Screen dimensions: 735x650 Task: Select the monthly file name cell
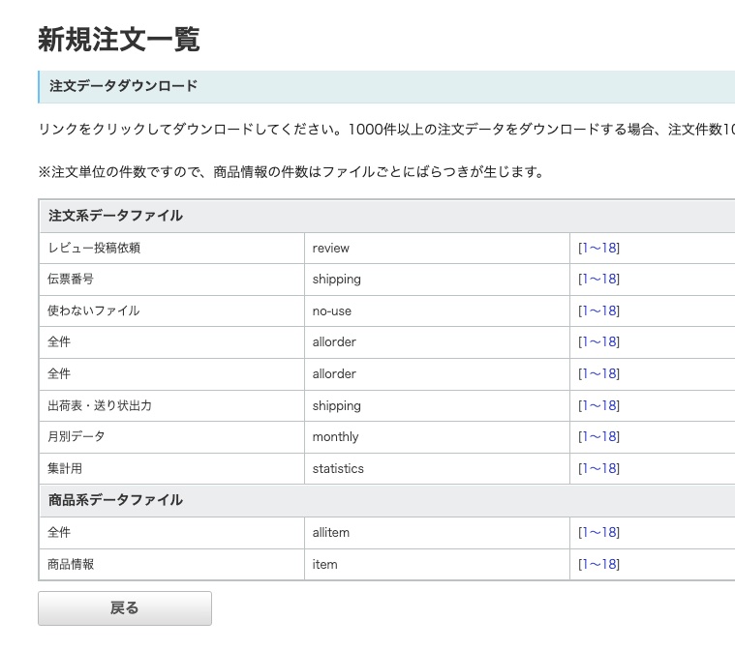tap(335, 436)
